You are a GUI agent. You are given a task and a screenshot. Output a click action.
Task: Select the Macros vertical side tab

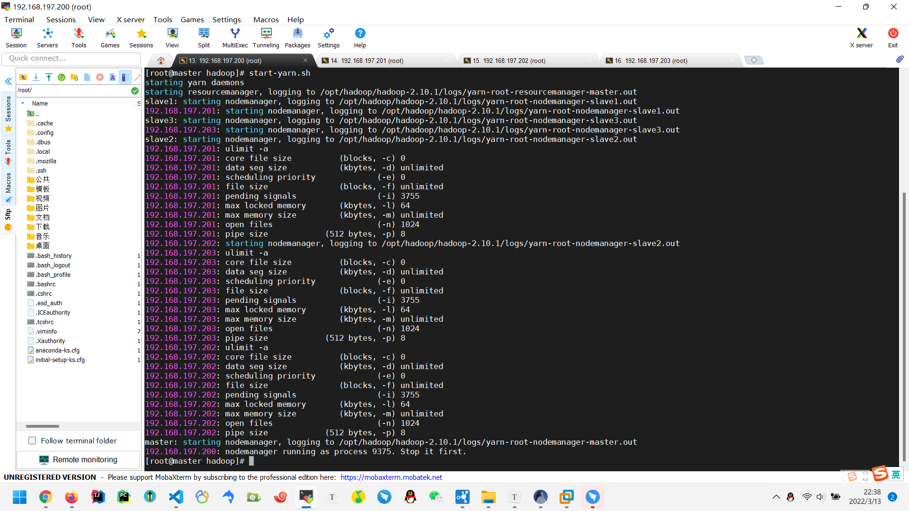pos(8,187)
